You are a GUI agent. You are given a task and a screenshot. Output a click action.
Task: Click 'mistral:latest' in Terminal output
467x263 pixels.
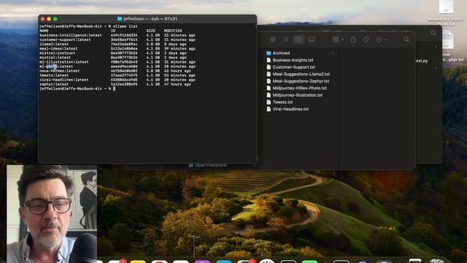pos(55,58)
